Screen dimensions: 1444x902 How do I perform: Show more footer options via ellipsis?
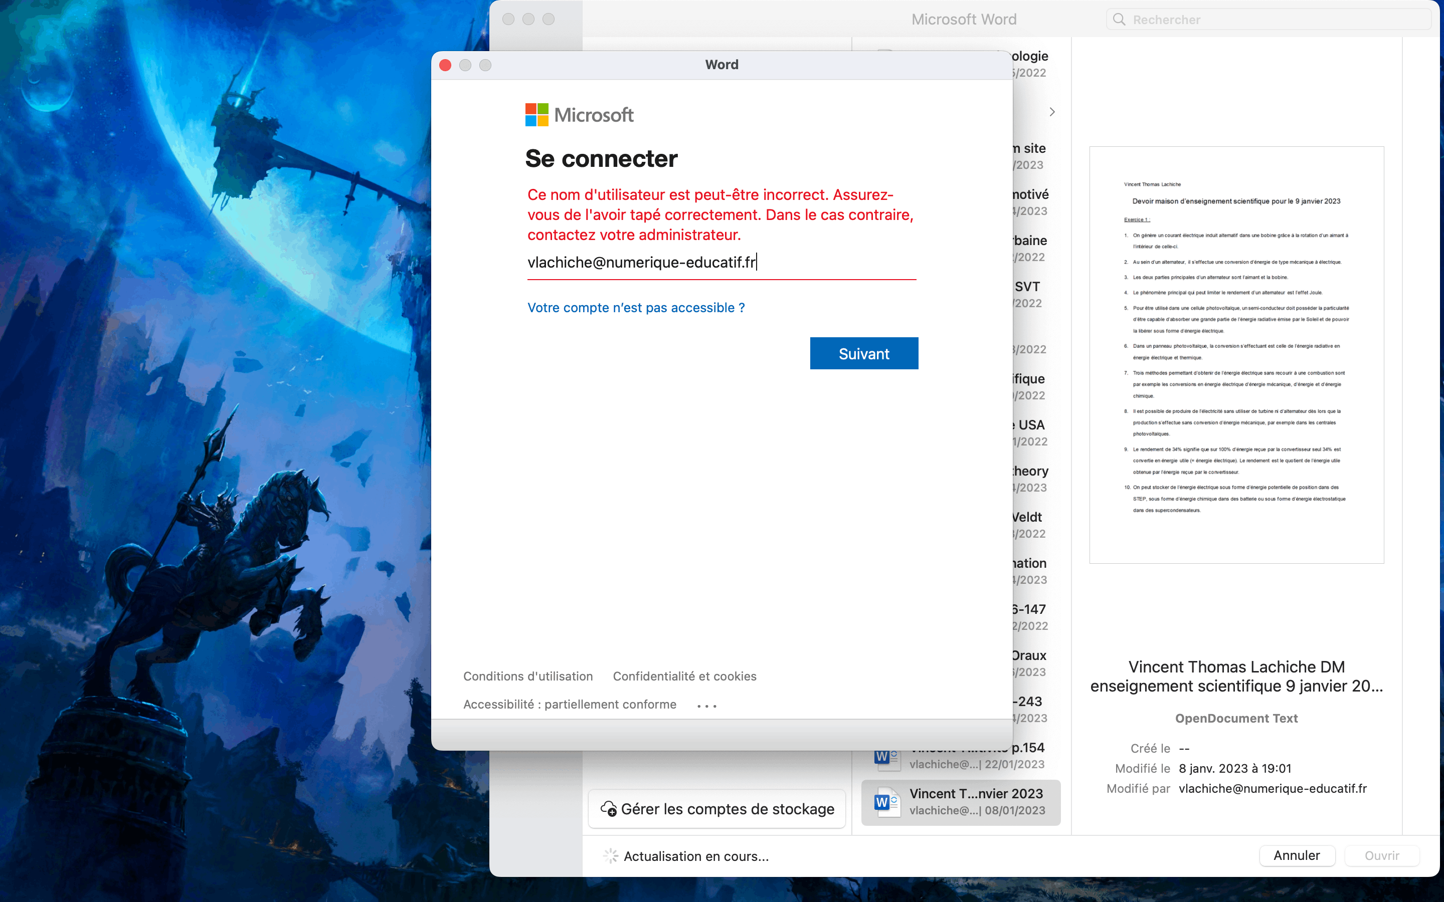point(707,706)
